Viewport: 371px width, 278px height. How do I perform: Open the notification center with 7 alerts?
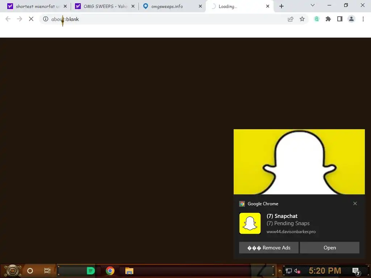pos(357,271)
